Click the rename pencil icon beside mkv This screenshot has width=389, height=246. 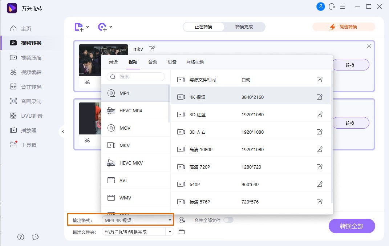(x=152, y=49)
